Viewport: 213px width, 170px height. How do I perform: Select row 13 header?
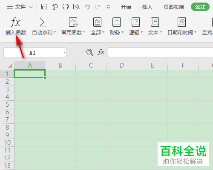point(7,166)
